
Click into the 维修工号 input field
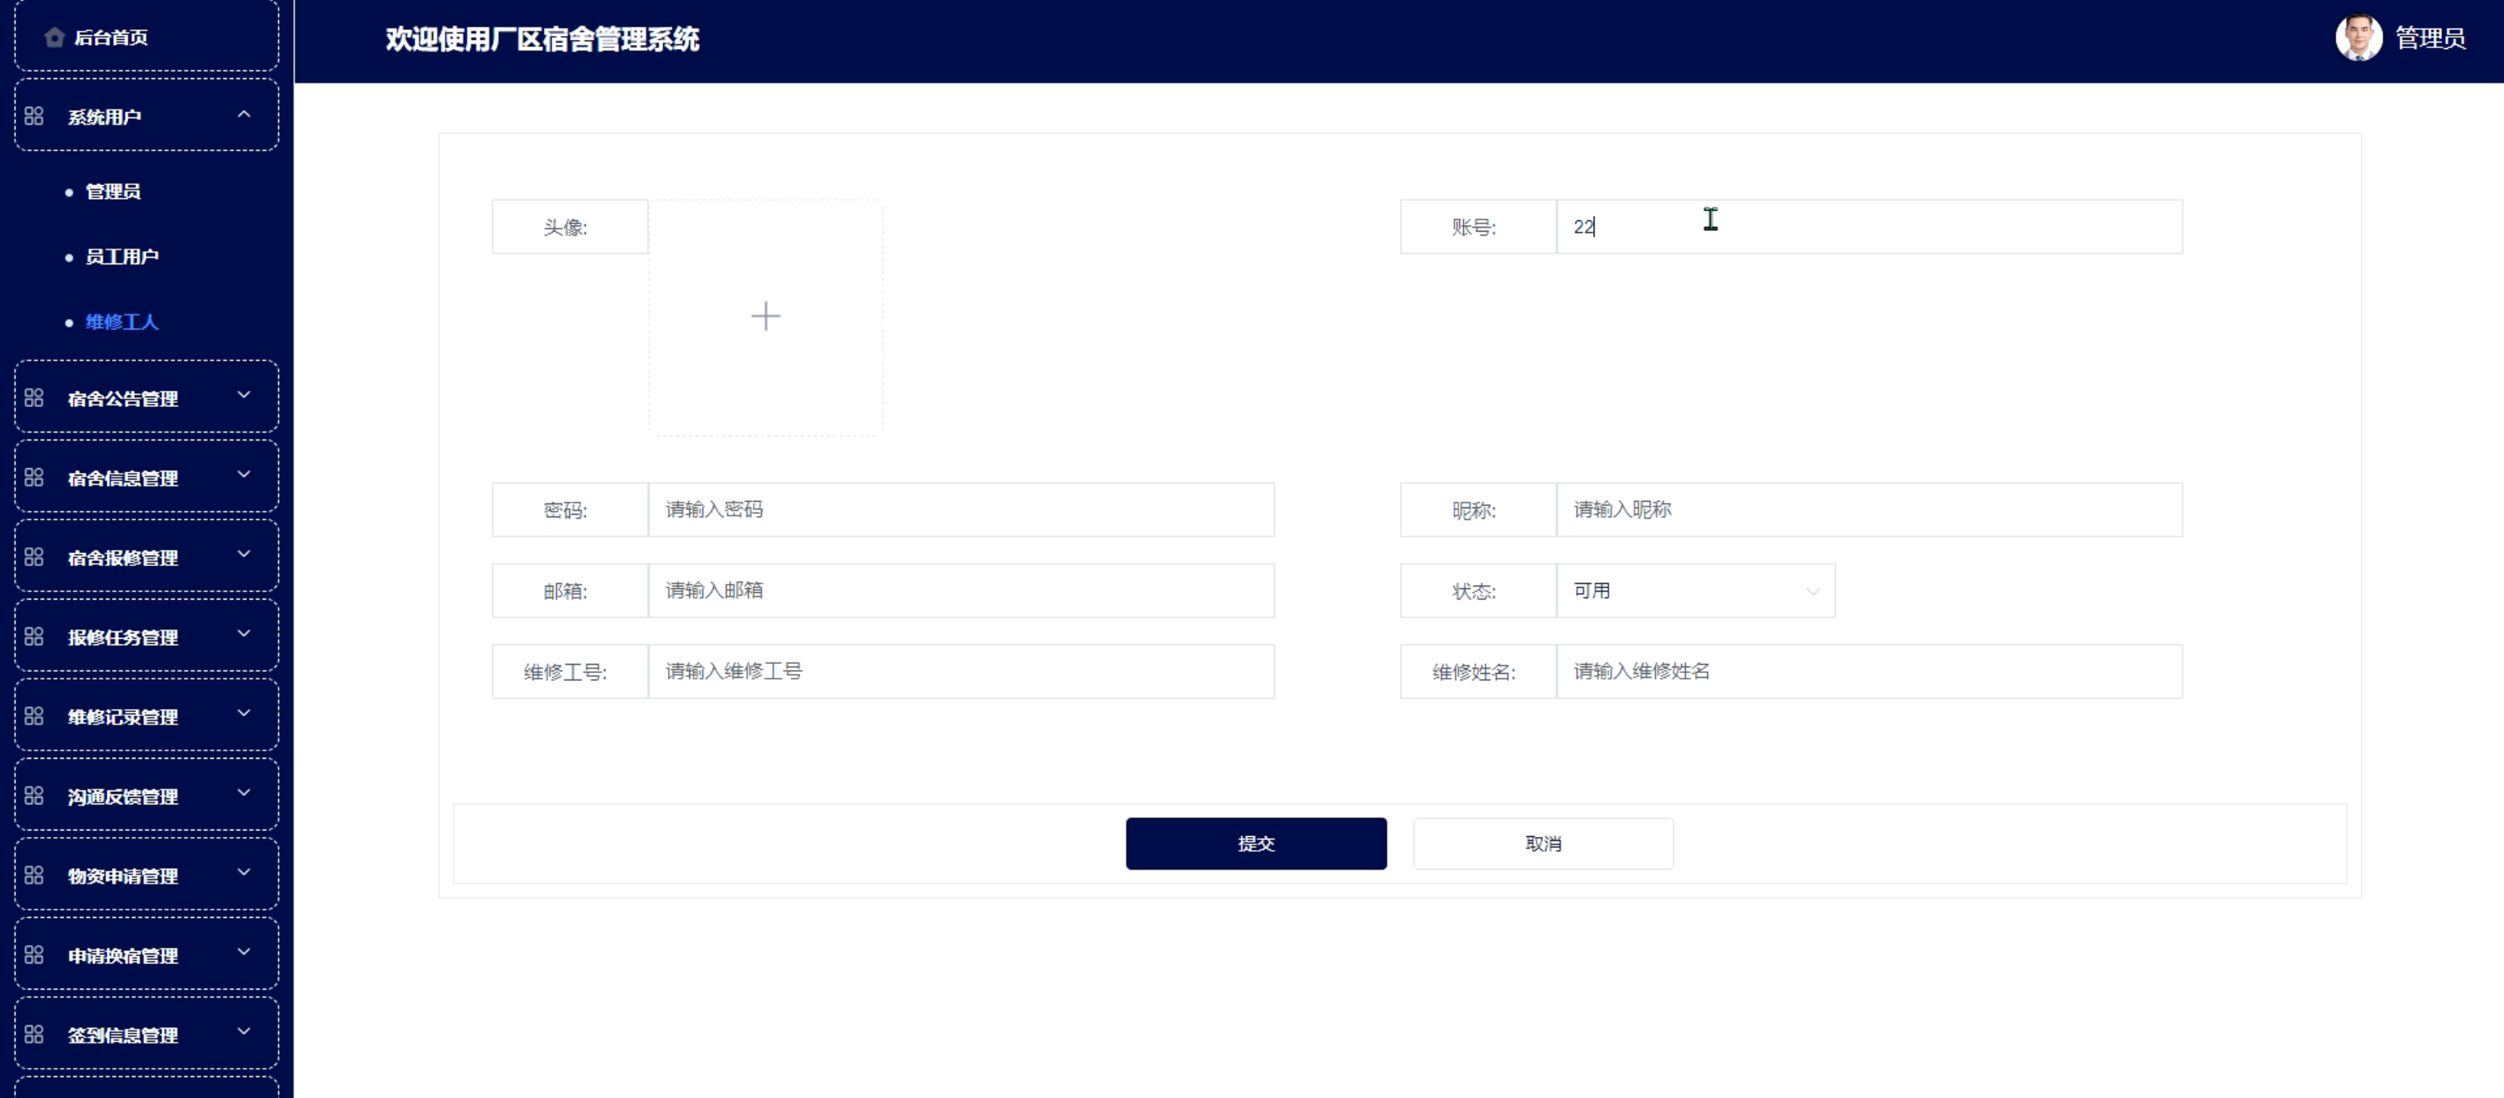point(960,672)
